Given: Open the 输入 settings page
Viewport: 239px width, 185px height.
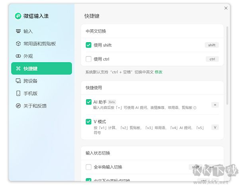Looking at the screenshot, I should 41,31.
